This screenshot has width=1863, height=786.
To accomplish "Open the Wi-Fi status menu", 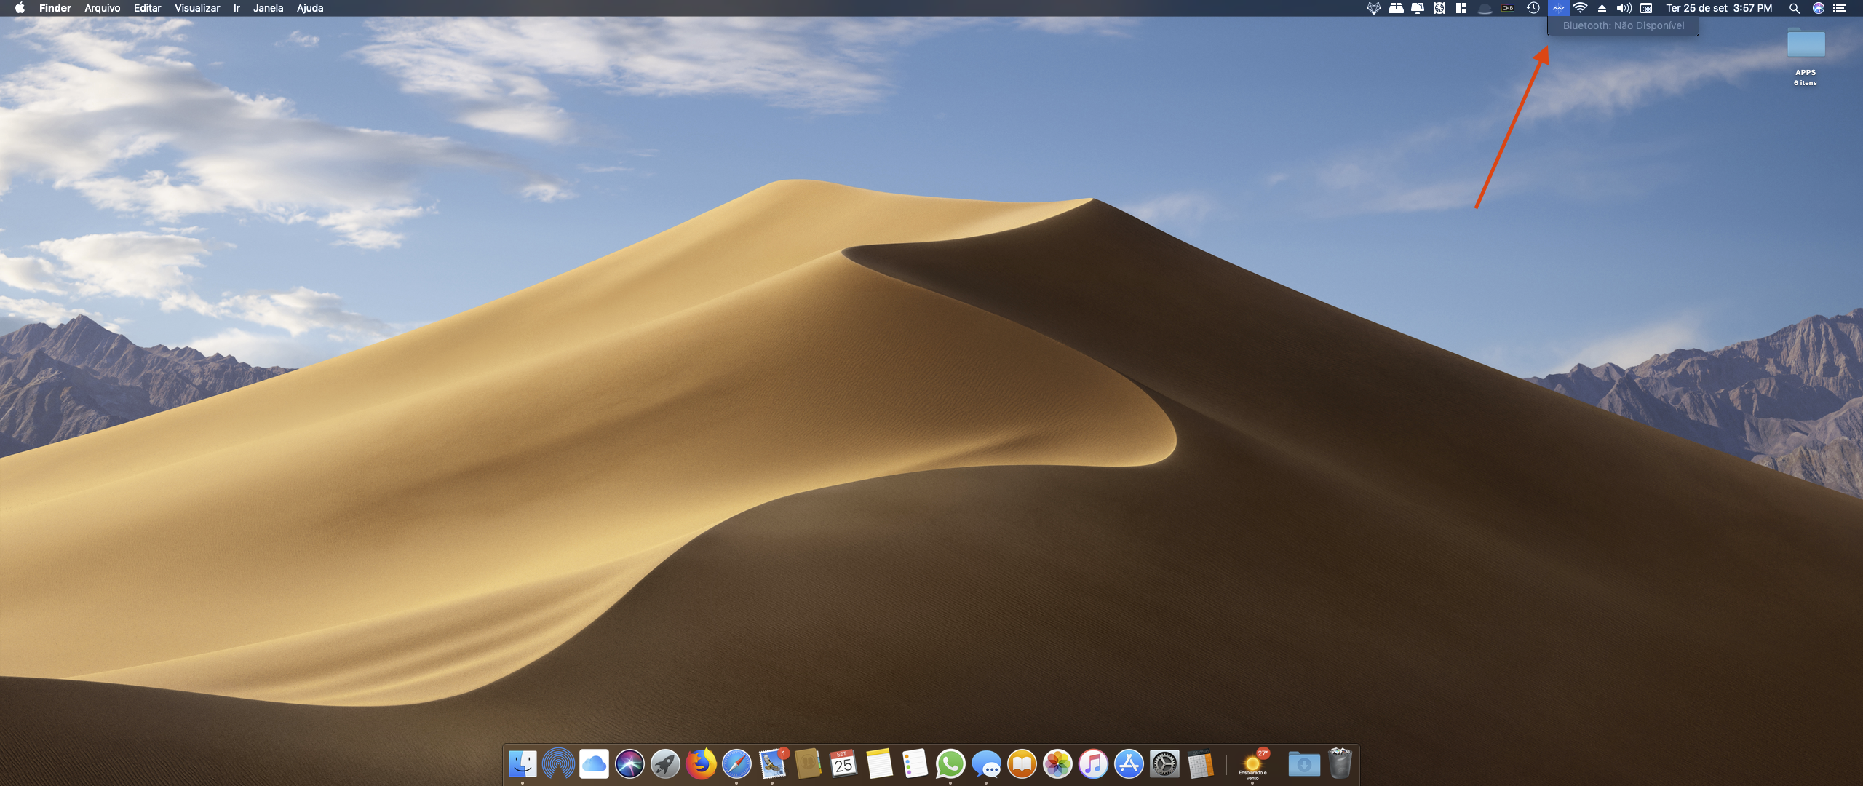I will point(1580,8).
